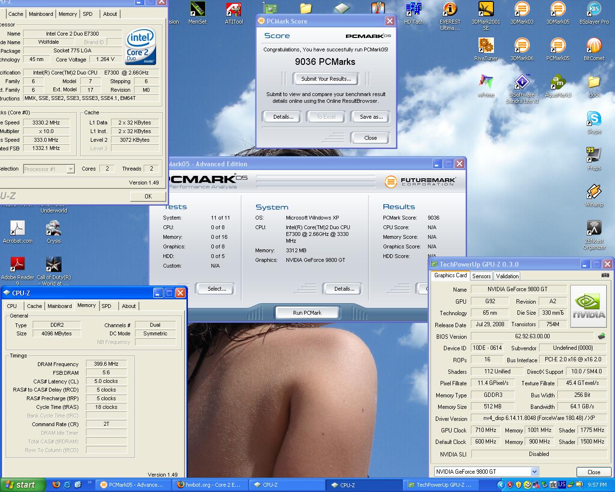Open Internet Explorer from quick launch
The width and height of the screenshot is (615, 492).
pos(67,485)
